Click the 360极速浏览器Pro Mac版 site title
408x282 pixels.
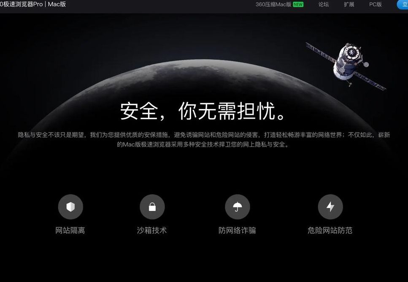33,4
